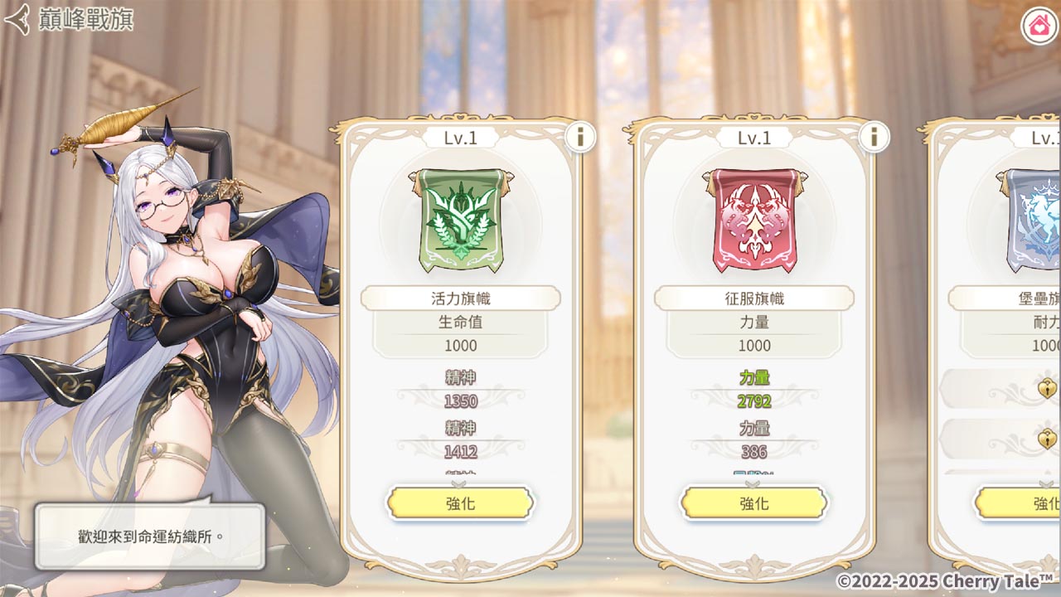Open info for the 征服旗幟 card
The height and width of the screenshot is (597, 1061).
coord(874,136)
